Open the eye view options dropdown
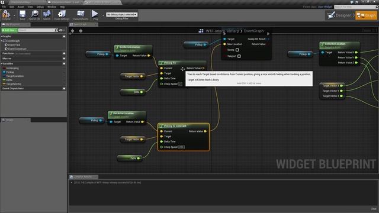The height and width of the screenshot is (213, 379). [62, 30]
